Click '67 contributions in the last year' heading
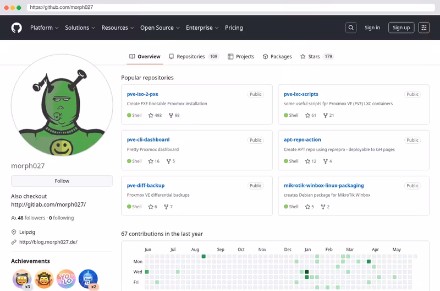The height and width of the screenshot is (291, 440). tap(162, 234)
